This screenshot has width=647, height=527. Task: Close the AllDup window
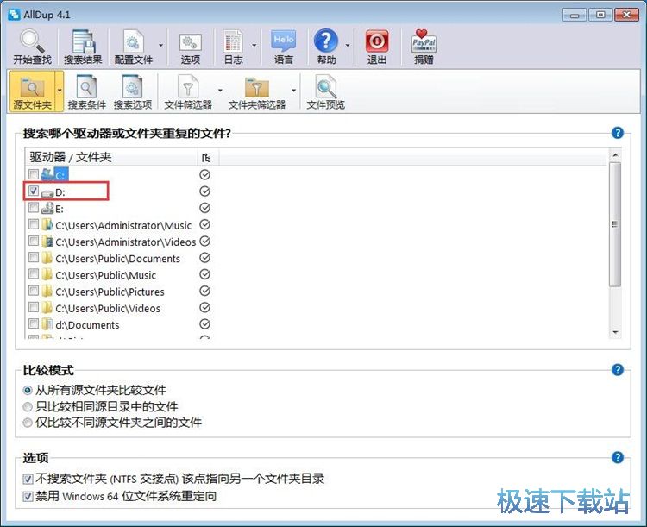[626, 15]
